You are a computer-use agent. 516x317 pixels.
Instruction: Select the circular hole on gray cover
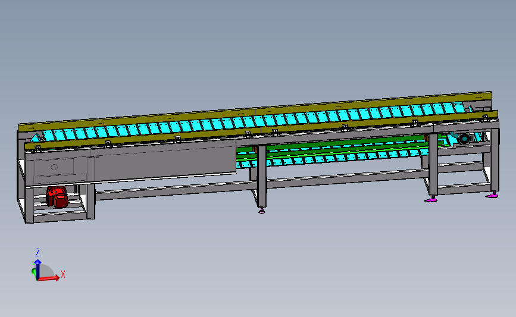coord(54,167)
